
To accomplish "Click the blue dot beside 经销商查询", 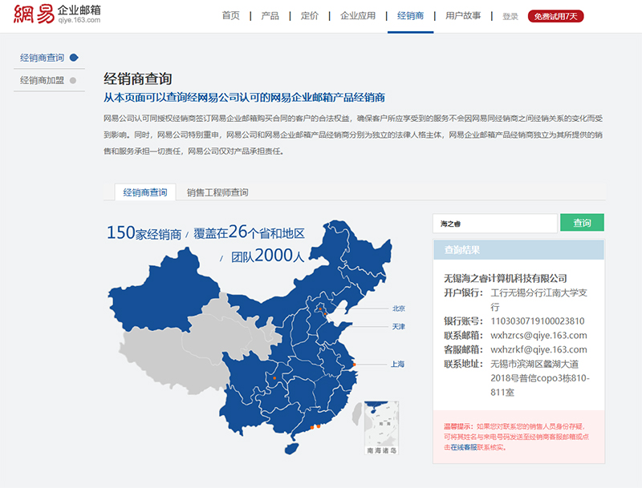I will [x=74, y=58].
